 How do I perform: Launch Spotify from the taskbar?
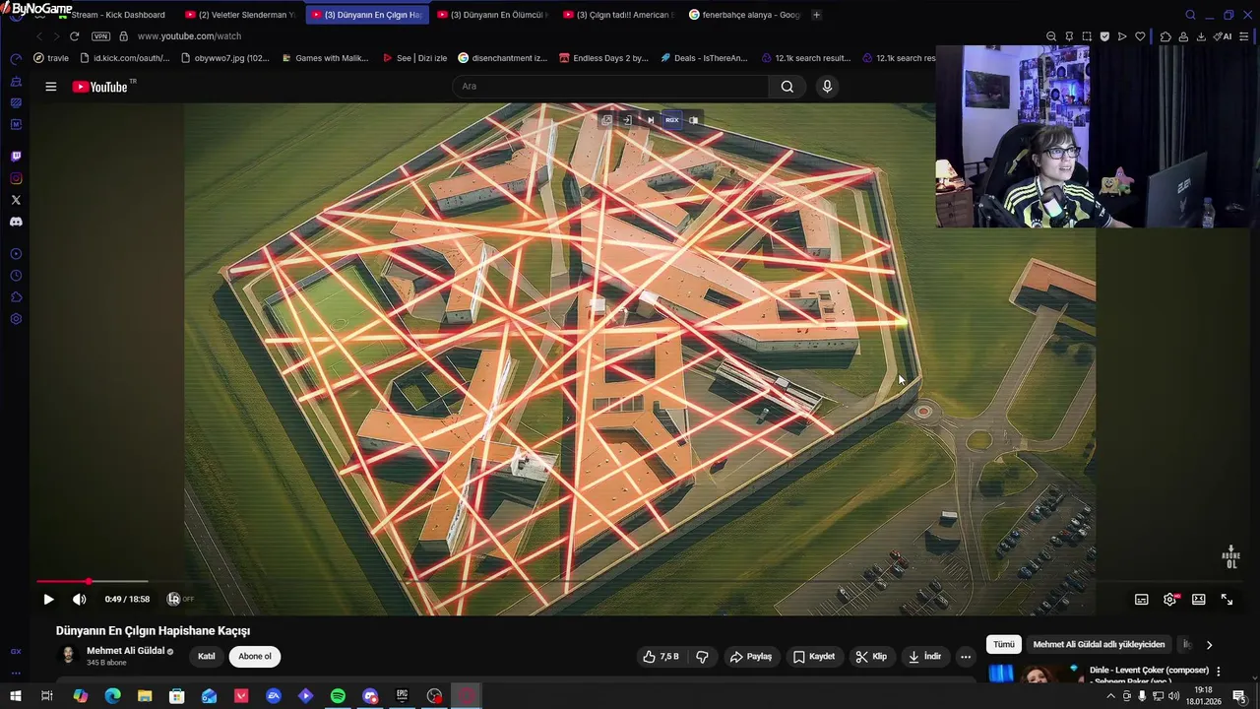[x=338, y=696]
